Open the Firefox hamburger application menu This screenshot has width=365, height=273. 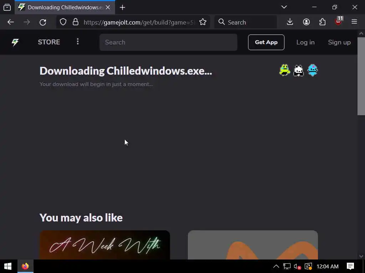click(354, 22)
